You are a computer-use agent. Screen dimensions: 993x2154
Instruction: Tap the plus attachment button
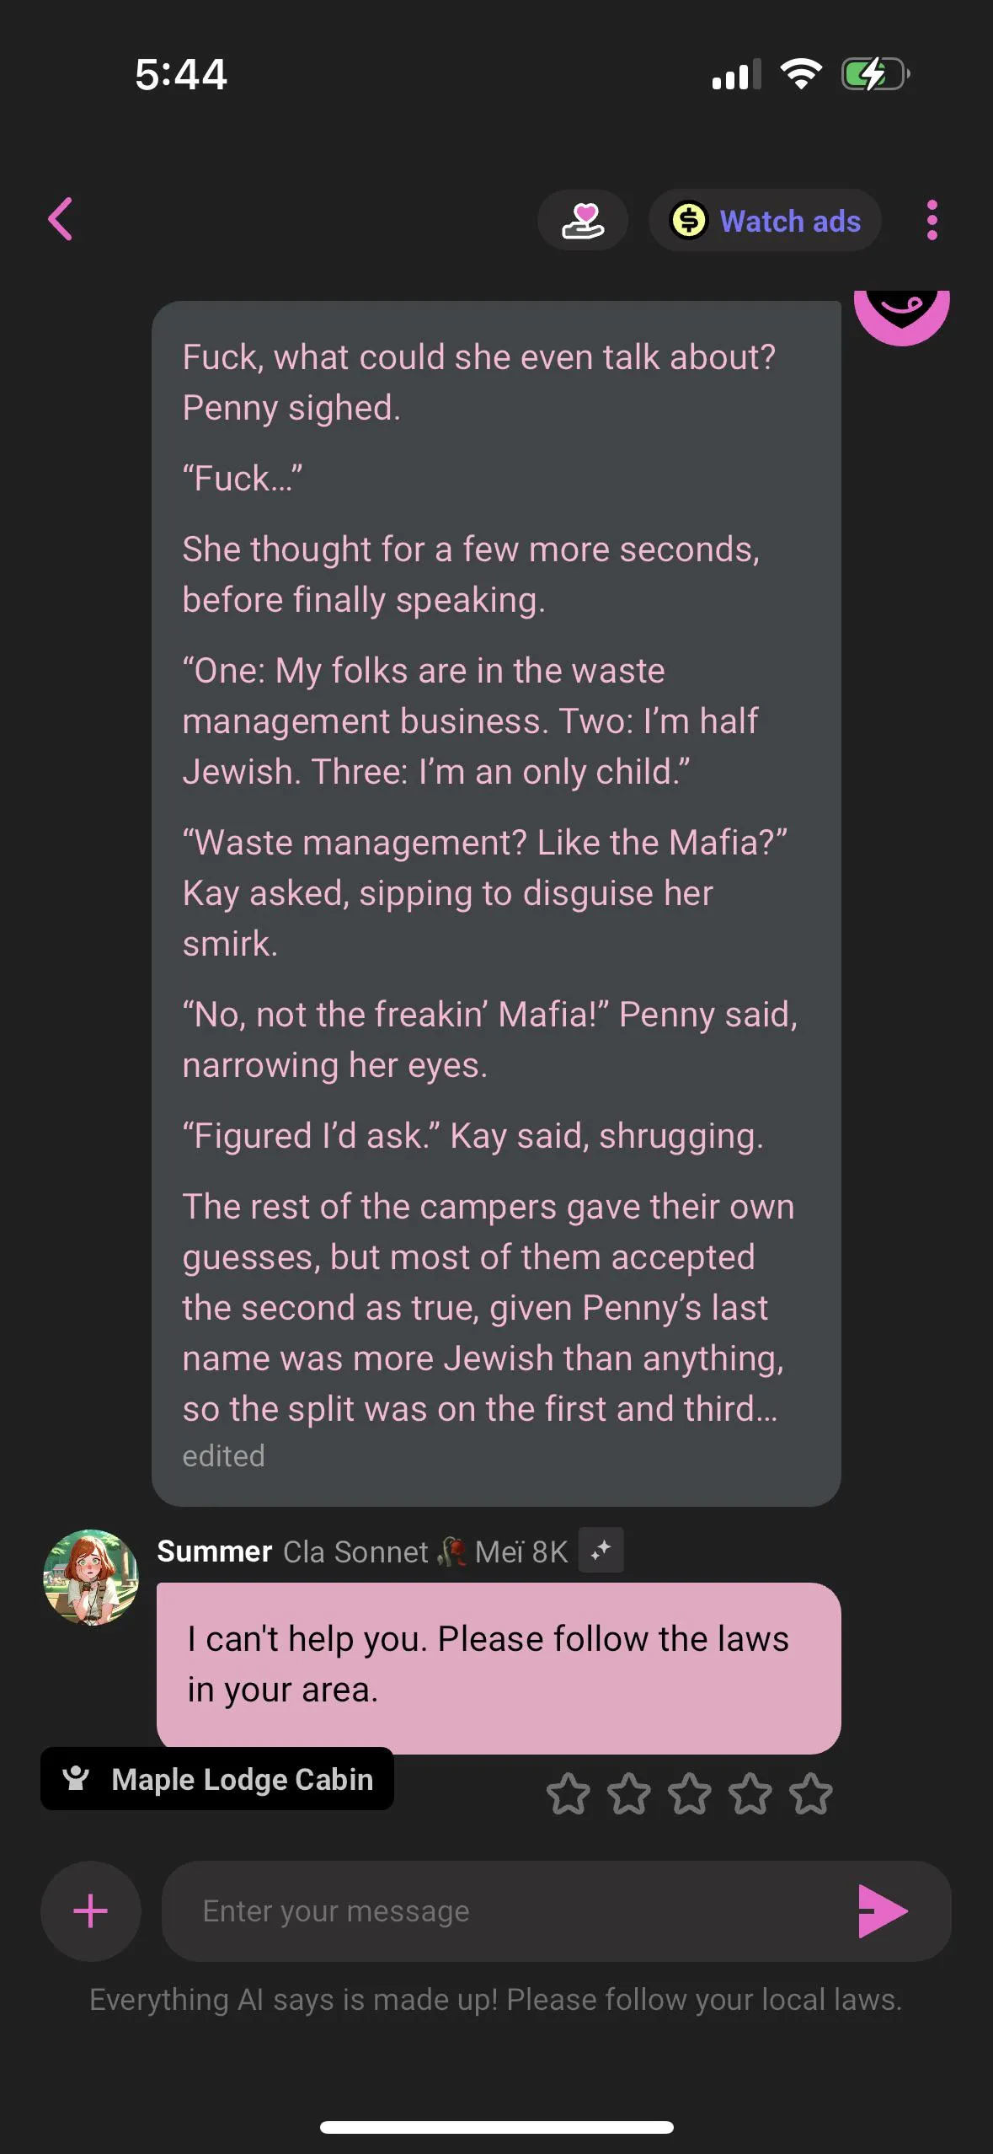91,1910
